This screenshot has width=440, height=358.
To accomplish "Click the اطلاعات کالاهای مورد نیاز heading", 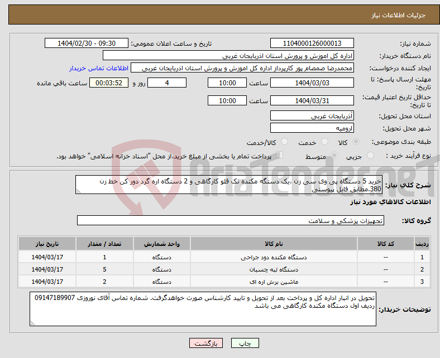I will pyautogui.click(x=390, y=202).
